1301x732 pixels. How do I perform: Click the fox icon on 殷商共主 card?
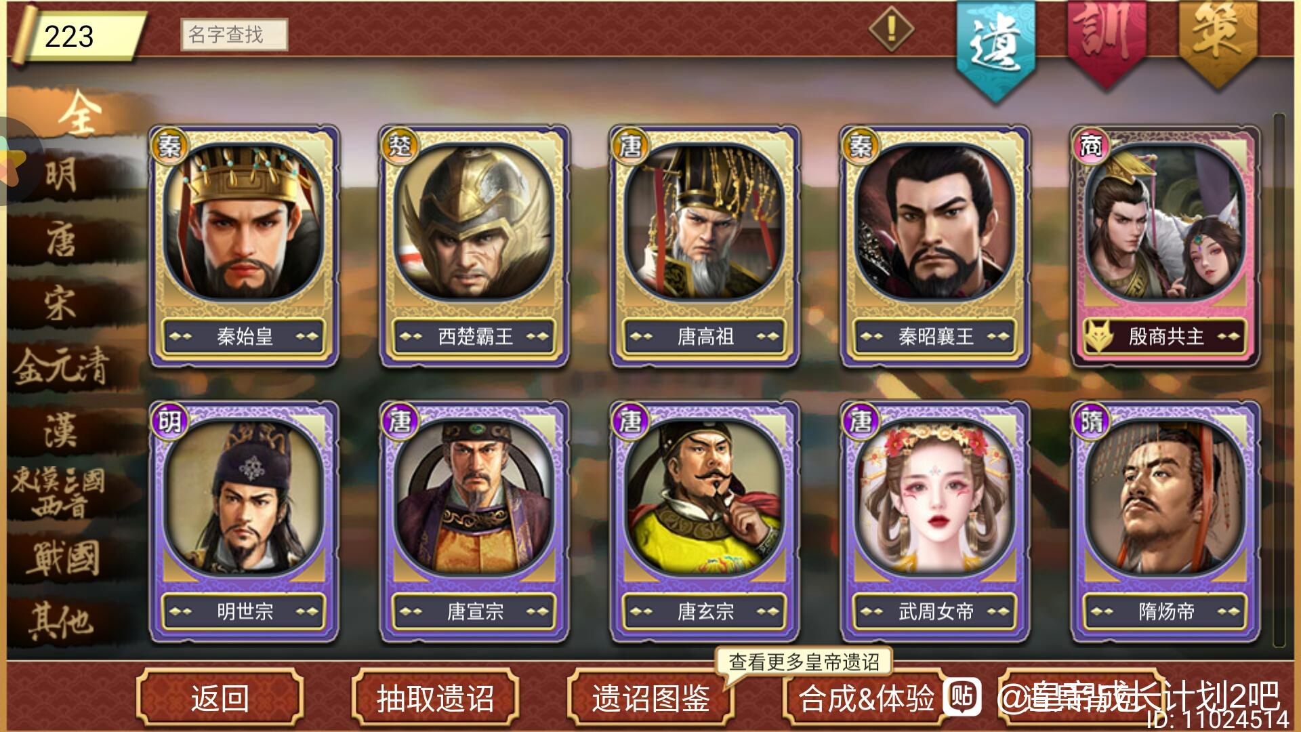click(x=1100, y=336)
